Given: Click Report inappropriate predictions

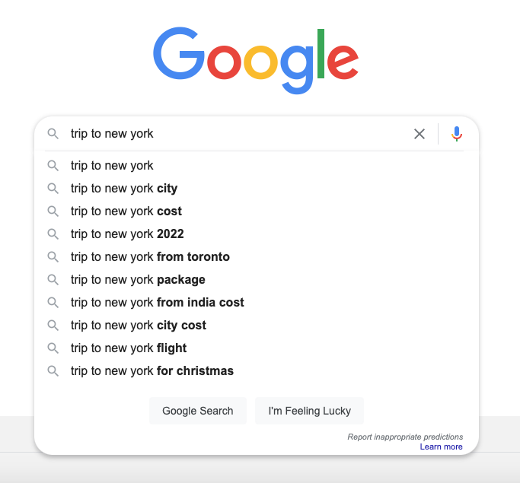Looking at the screenshot, I should pyautogui.click(x=405, y=437).
